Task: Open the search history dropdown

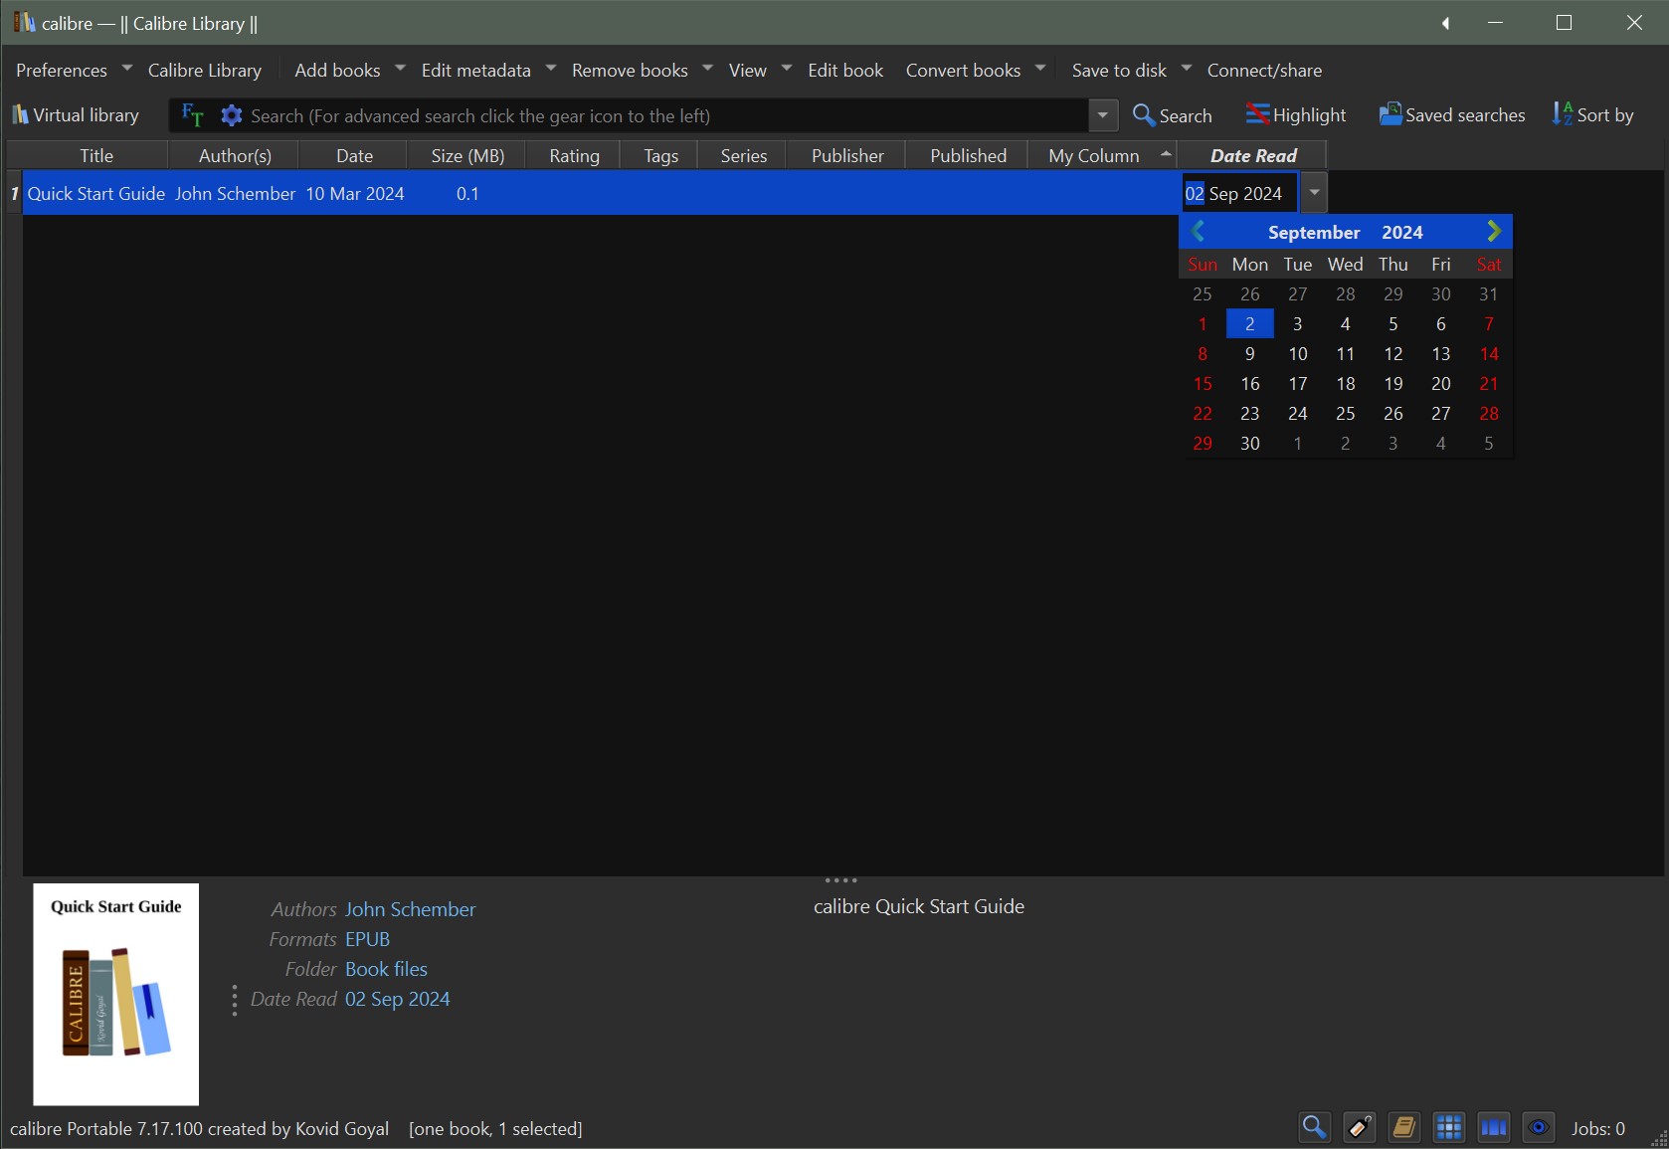Action: (x=1103, y=115)
